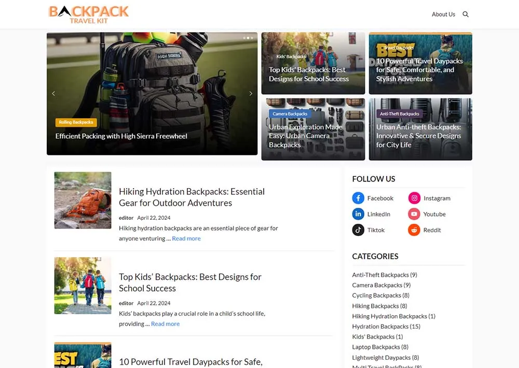The height and width of the screenshot is (368, 519).
Task: Click the LinkedIn round icon
Action: tap(358, 214)
